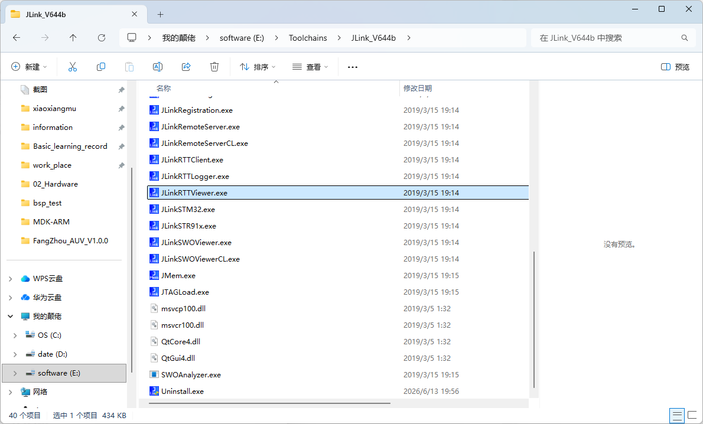This screenshot has width=703, height=424.
Task: Expand the OS (C:) drive node
Action: 15,335
